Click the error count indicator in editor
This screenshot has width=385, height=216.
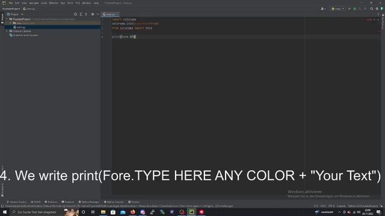tap(369, 20)
